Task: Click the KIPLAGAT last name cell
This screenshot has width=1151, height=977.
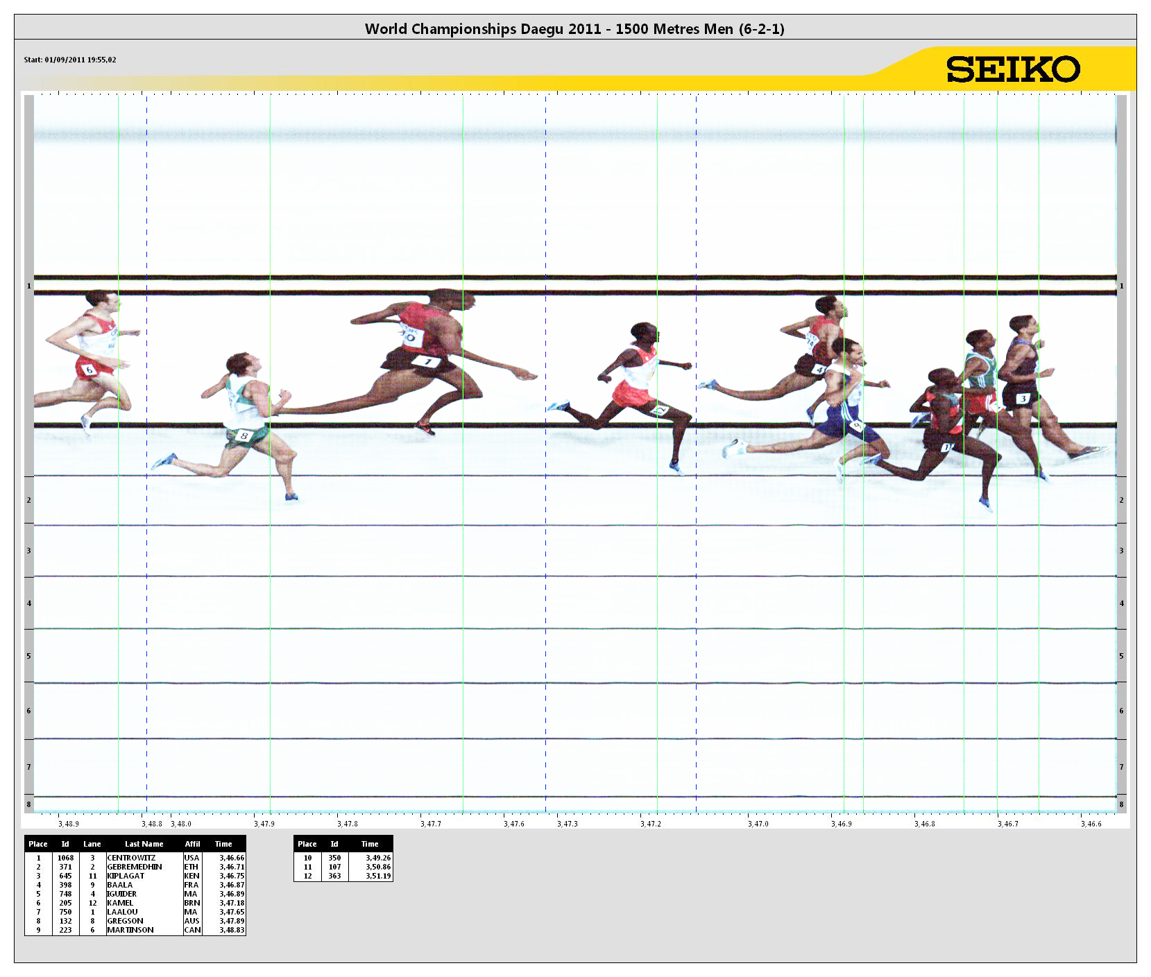Action: (x=126, y=876)
